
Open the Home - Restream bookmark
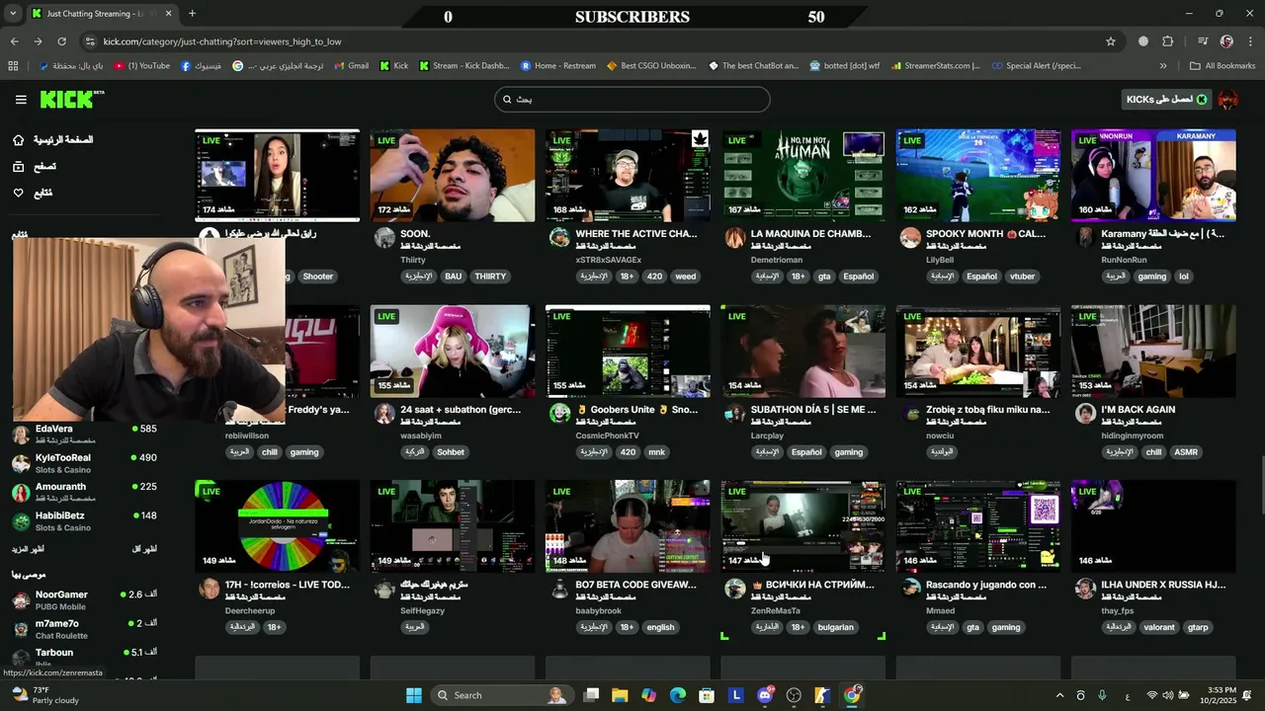point(557,66)
